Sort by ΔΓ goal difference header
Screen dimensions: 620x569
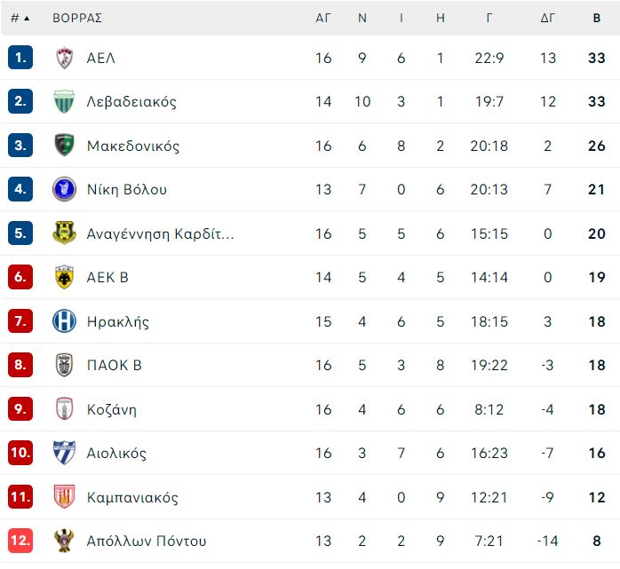(548, 18)
